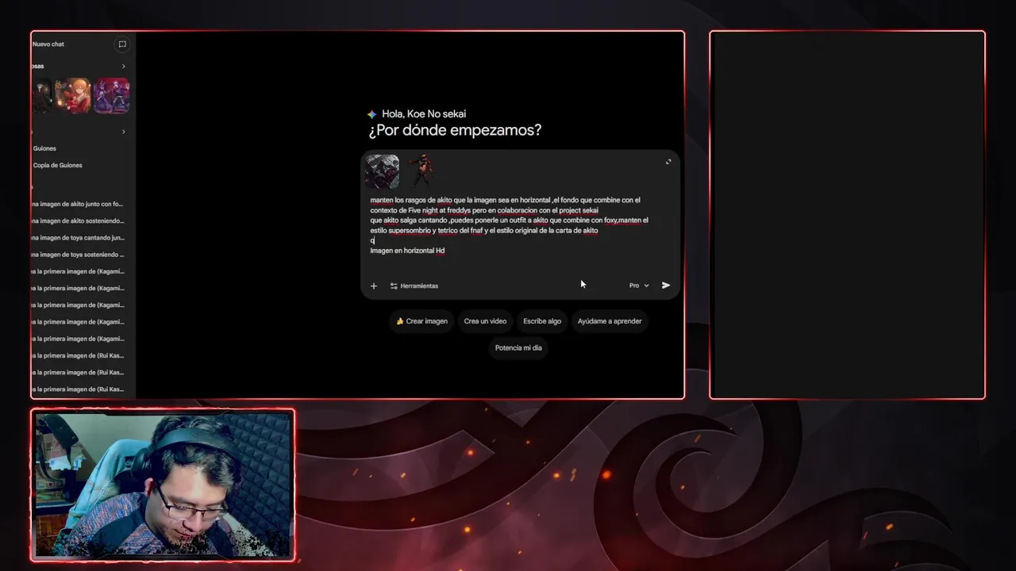Screen dimensions: 1016x571
Task: Open the Guiones item in the sidebar
Action: point(44,148)
